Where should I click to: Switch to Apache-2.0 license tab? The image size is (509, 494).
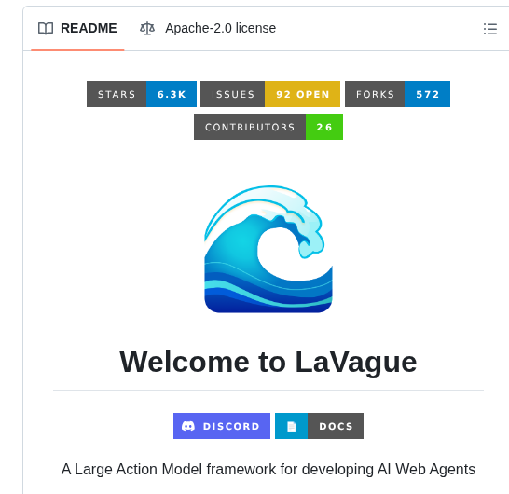208,29
